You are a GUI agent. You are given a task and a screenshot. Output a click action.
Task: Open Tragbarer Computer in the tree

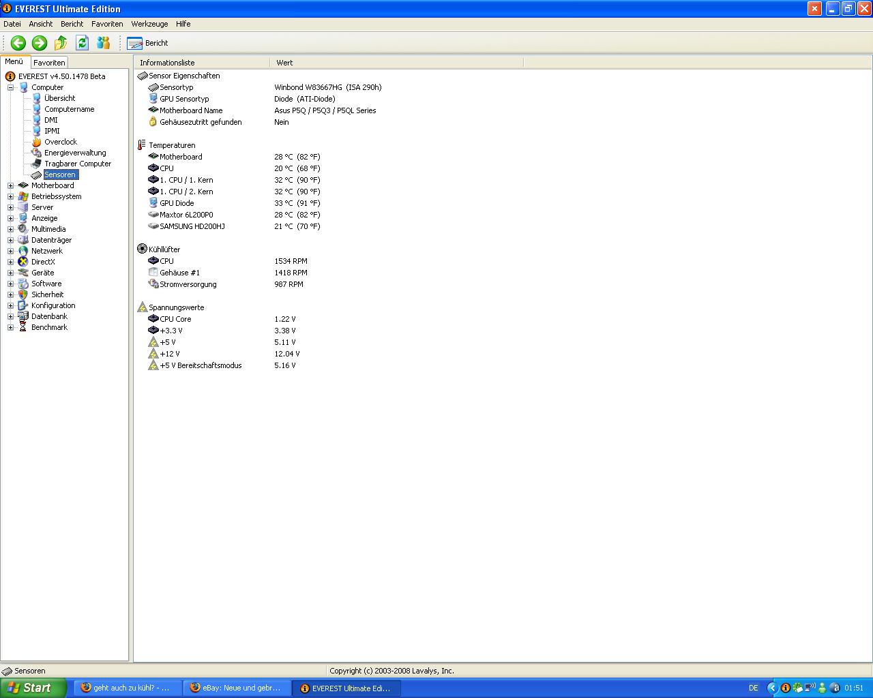click(78, 164)
